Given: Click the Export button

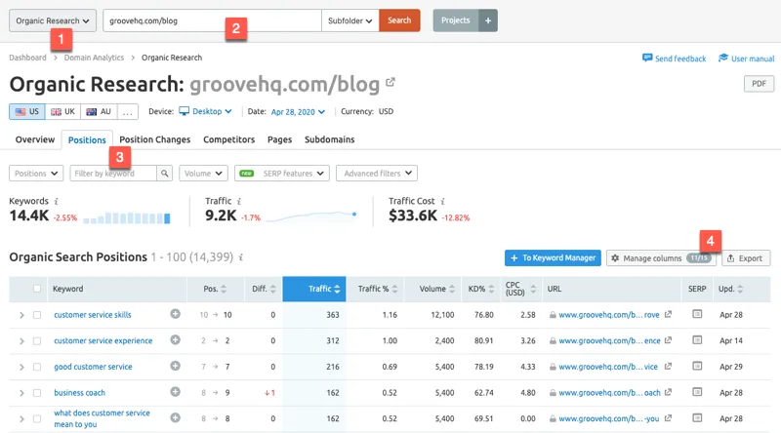Looking at the screenshot, I should (x=746, y=257).
